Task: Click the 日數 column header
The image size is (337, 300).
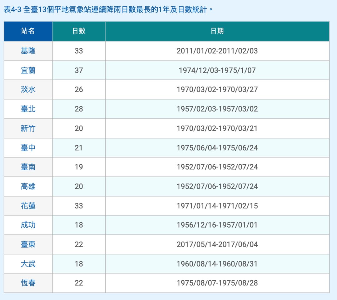Action: [79, 31]
